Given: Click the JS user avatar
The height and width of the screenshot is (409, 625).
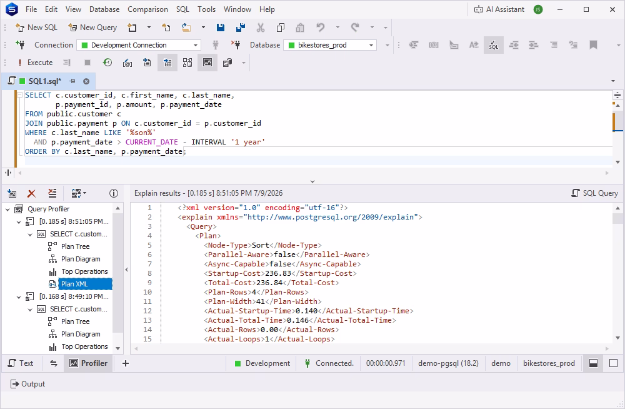Looking at the screenshot, I should [x=538, y=9].
